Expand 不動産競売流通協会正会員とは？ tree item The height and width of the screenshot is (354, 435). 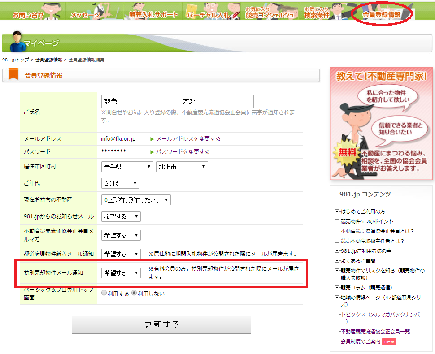point(337,231)
